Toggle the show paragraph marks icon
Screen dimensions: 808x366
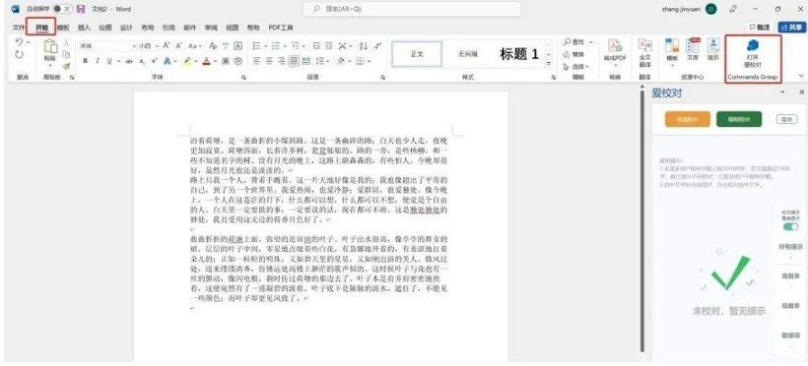(x=377, y=46)
